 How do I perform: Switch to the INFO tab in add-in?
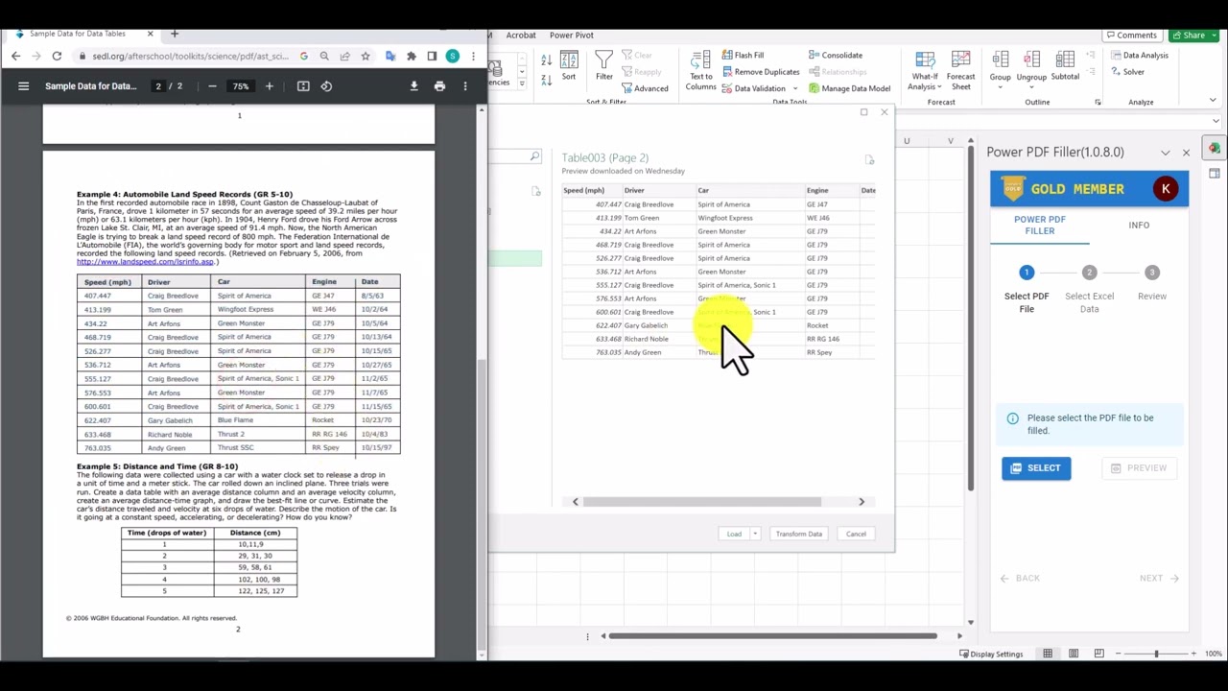click(x=1139, y=225)
